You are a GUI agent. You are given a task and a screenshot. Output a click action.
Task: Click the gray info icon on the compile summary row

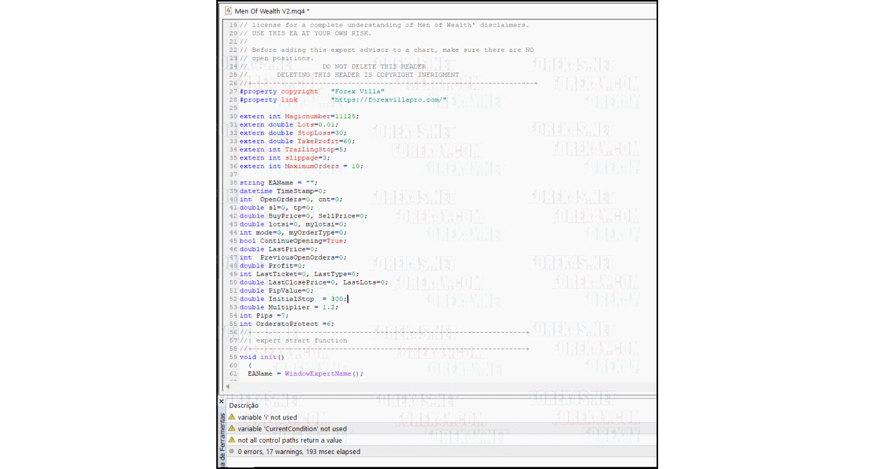232,451
